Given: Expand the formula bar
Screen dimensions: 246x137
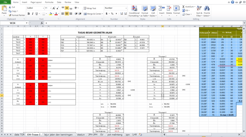Looking at the screenshot, I should (244, 23).
